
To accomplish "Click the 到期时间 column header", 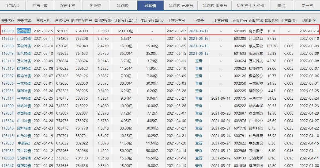I will [309, 21].
